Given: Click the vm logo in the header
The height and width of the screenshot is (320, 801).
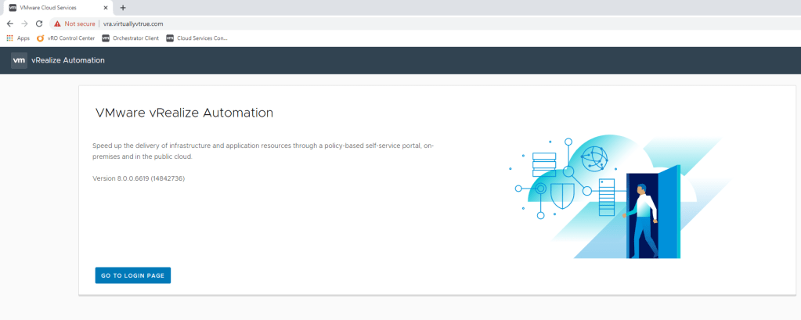Looking at the screenshot, I should coord(19,60).
